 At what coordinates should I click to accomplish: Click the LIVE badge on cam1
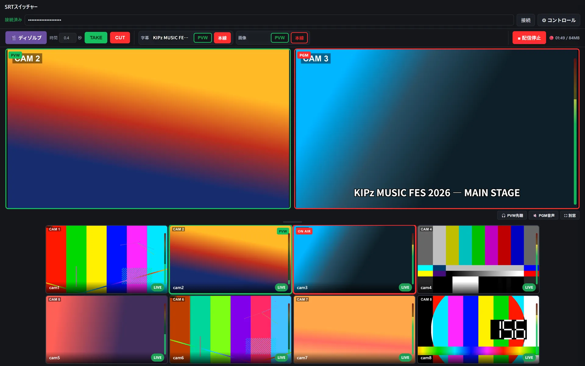pos(158,287)
